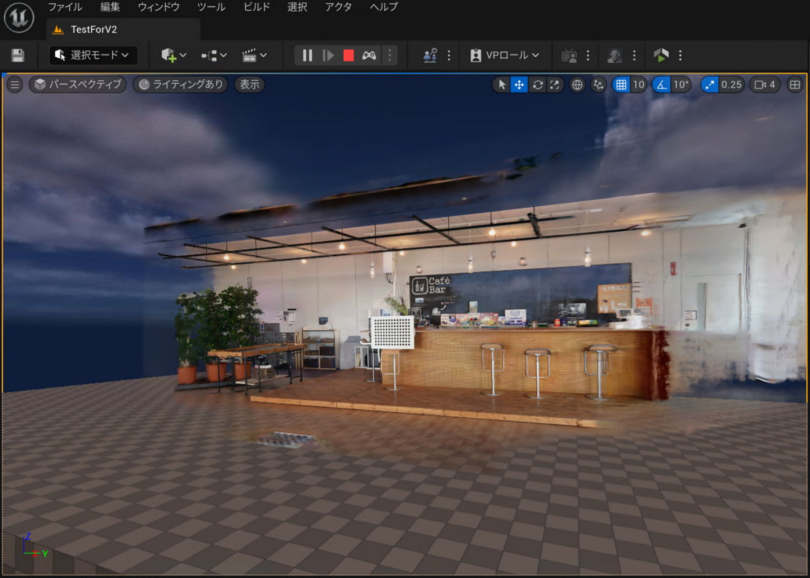Toggle world/local coordinate space globe icon
The image size is (810, 578).
577,85
